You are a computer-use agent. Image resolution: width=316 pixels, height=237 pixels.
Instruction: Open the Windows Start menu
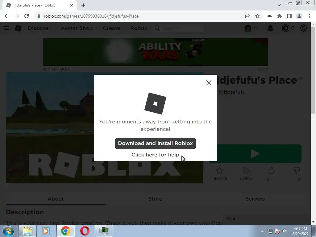tap(8, 231)
